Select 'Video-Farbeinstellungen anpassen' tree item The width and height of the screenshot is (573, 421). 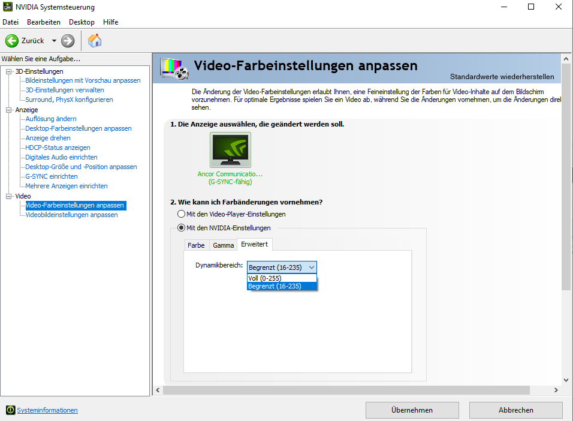[76, 205]
